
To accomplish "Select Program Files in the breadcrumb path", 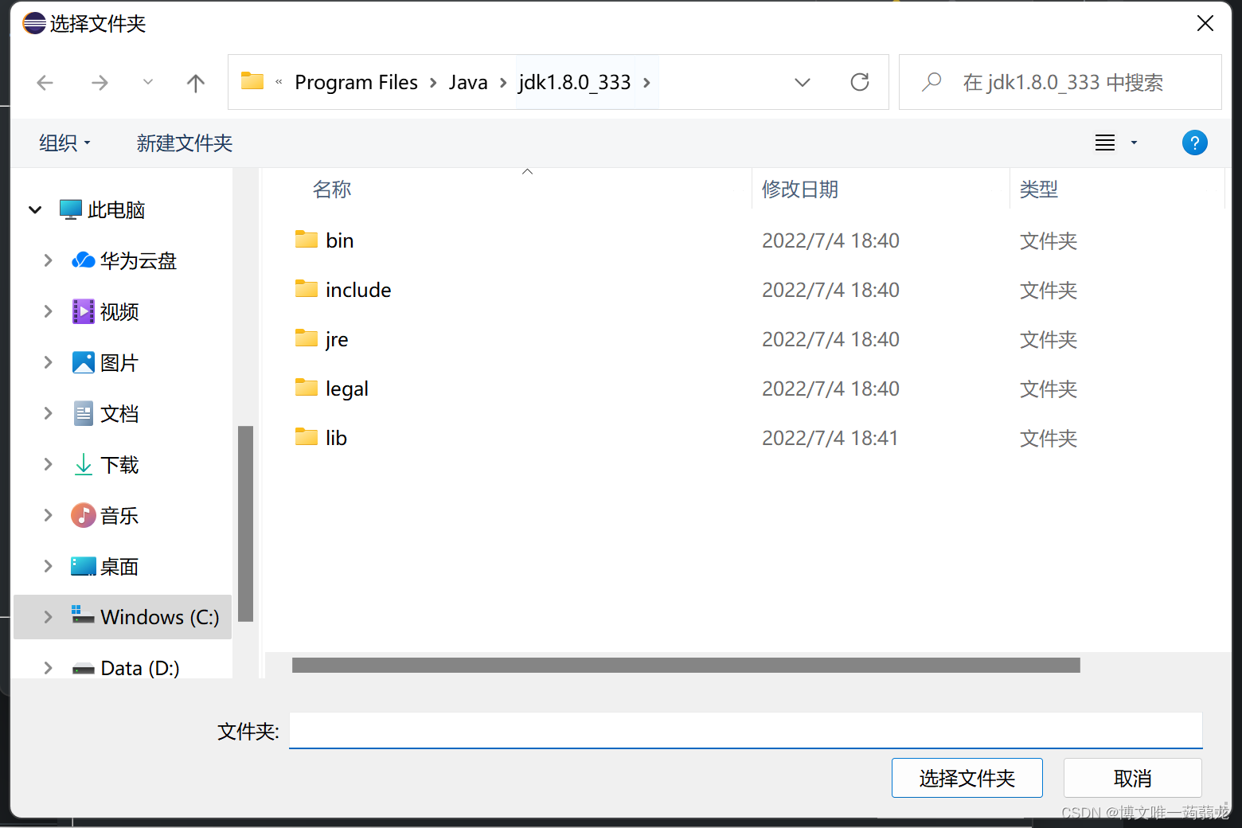I will [356, 83].
